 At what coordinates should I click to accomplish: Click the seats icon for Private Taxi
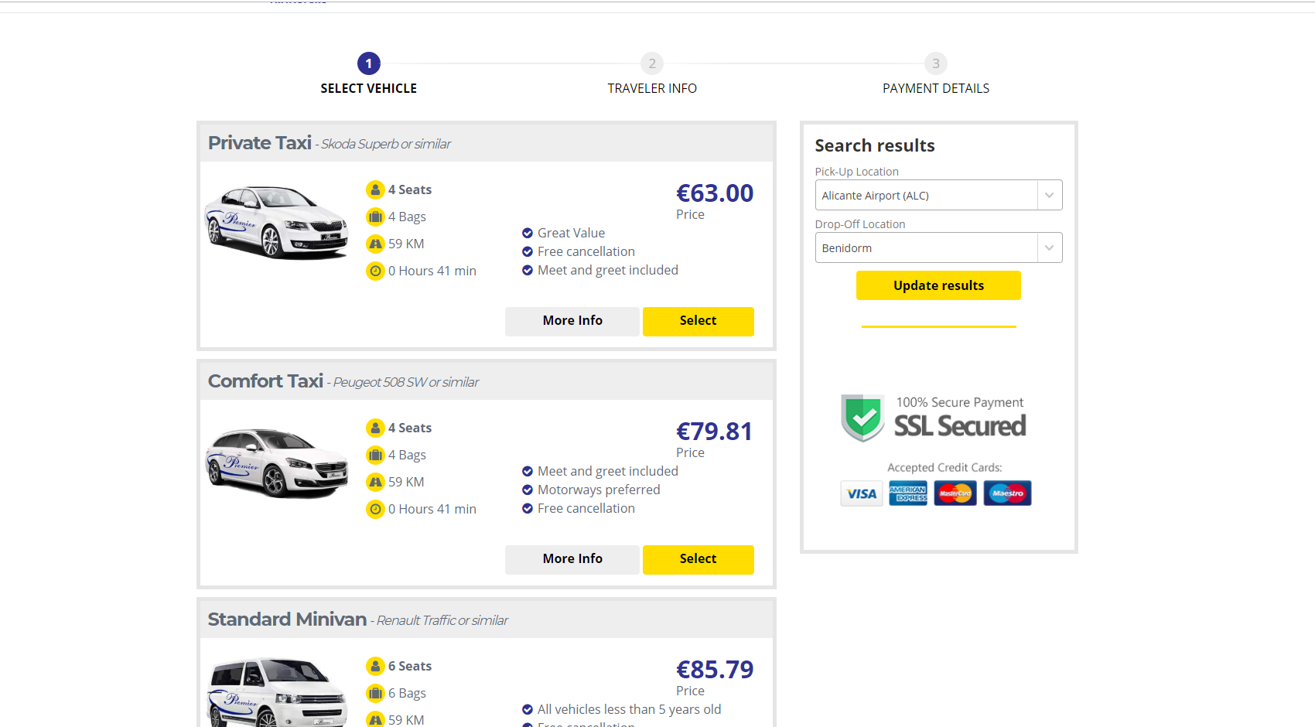[375, 189]
